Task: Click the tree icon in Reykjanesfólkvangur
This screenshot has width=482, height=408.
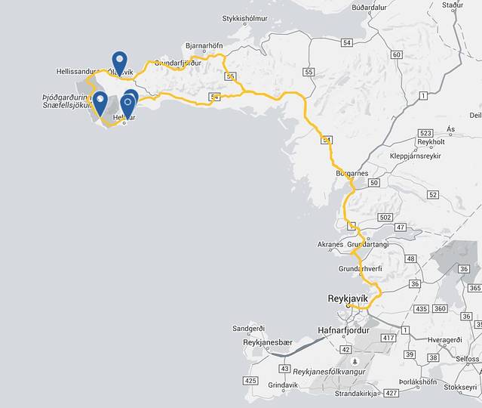Action: click(x=355, y=361)
